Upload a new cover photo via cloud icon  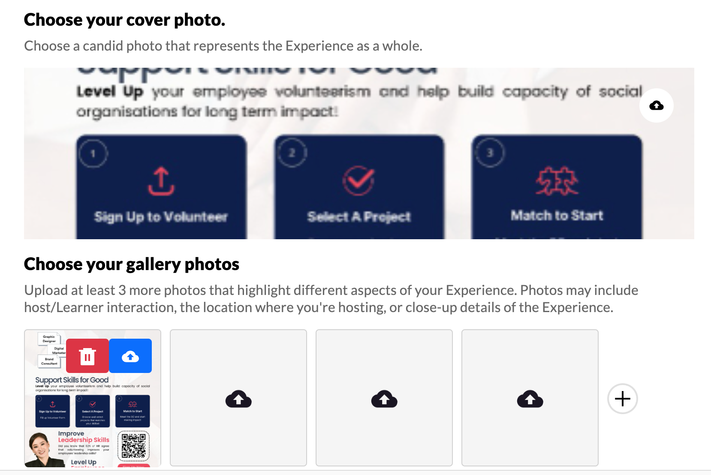pos(656,105)
